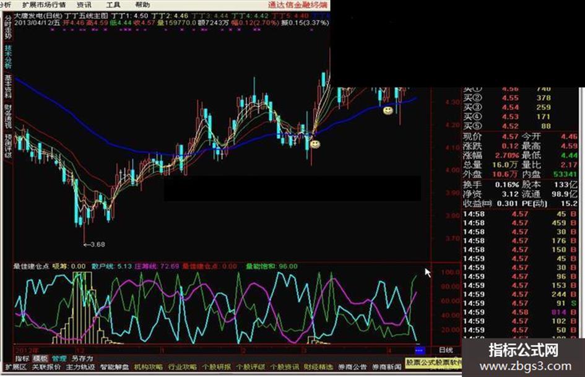Screen dimensions: 585x377
Task: Click the 量能饱和: 96.00 value
Action: point(272,267)
